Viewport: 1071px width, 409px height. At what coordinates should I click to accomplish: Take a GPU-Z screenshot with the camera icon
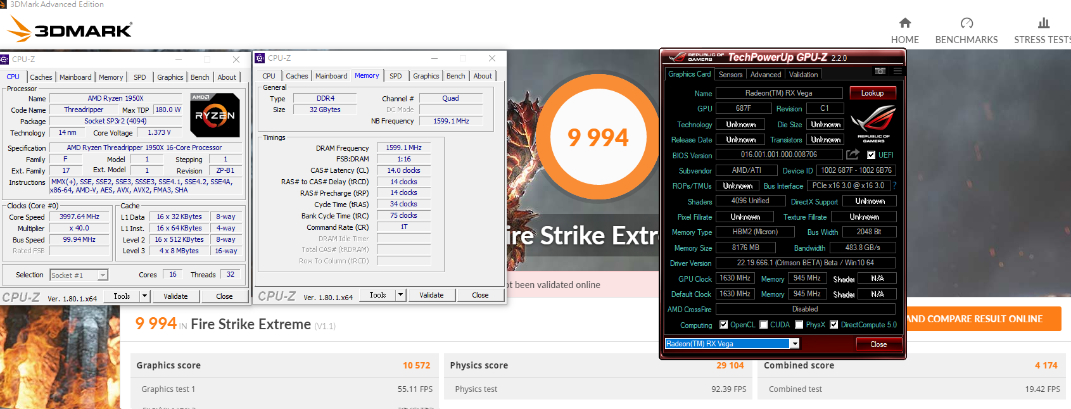click(x=880, y=71)
